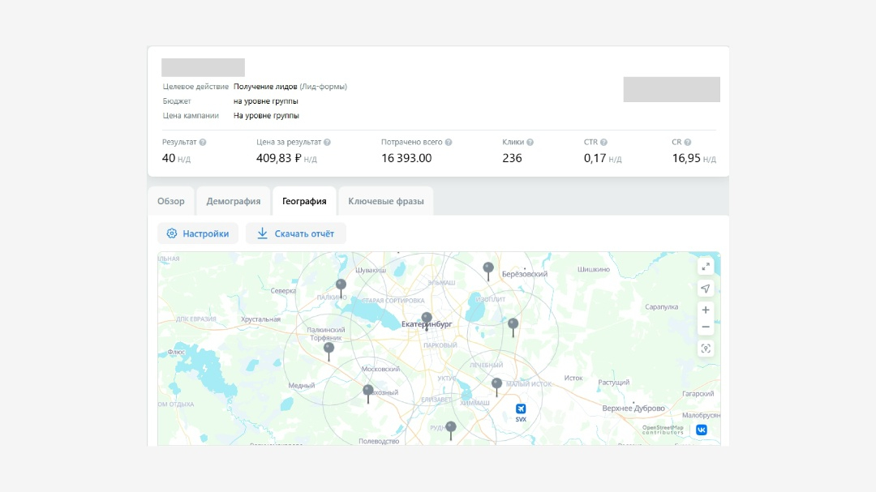Click the question icon beside CR
This screenshot has height=492, width=876.
688,143
